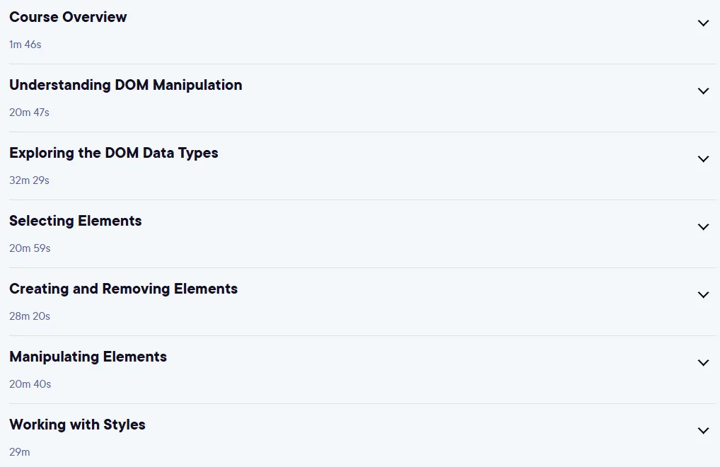Expand the Course Overview chevron
The height and width of the screenshot is (467, 720).
[703, 23]
